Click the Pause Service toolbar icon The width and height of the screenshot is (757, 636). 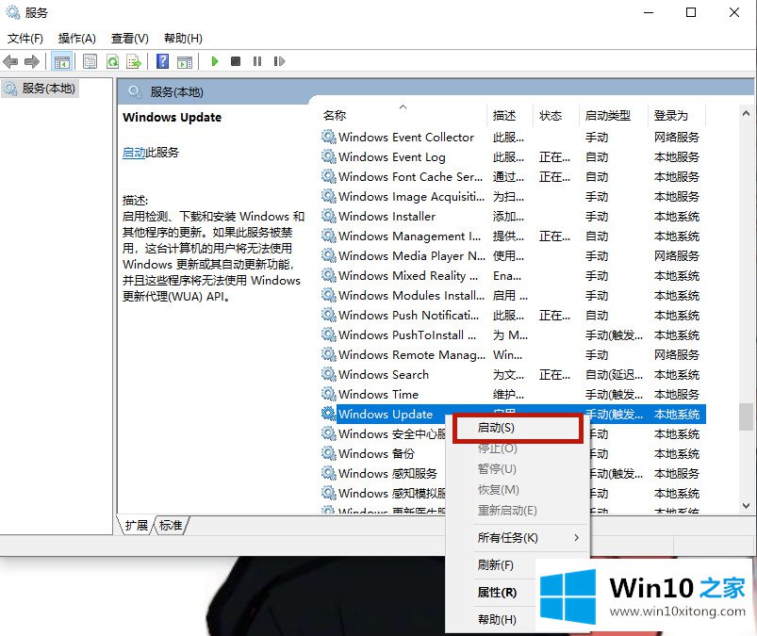tap(257, 61)
